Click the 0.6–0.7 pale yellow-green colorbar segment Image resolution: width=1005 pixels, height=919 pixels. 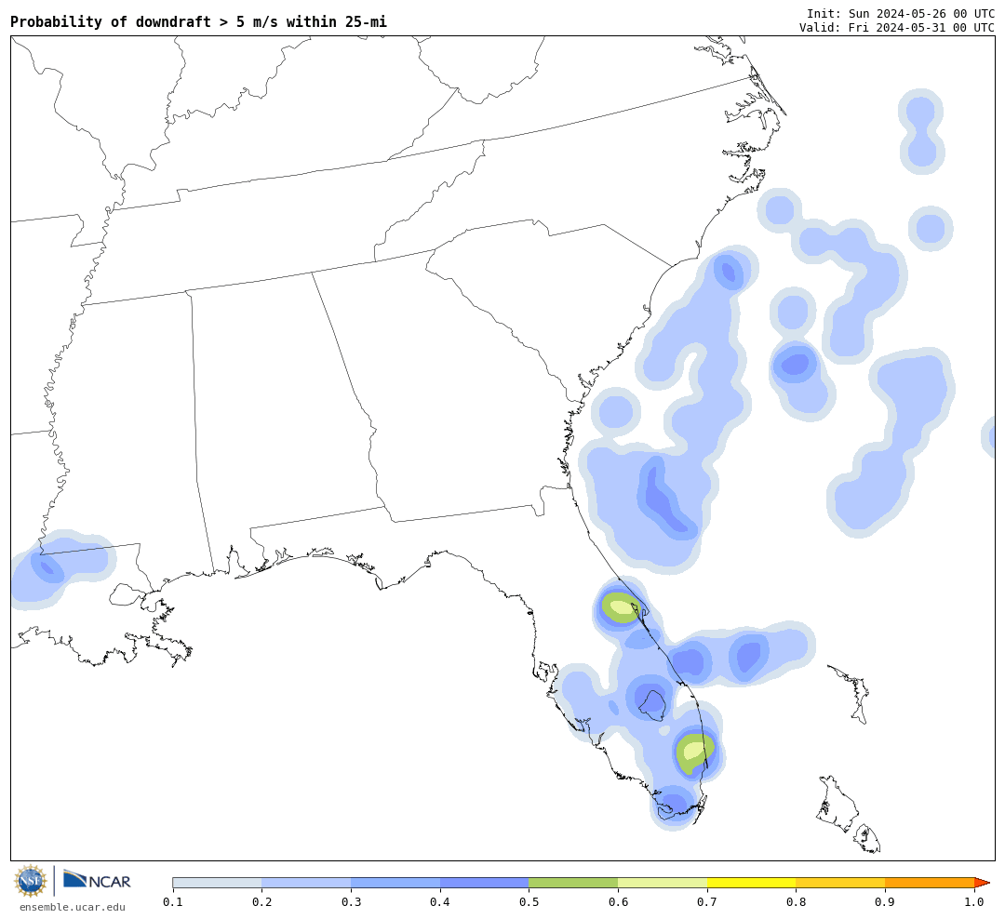(x=663, y=883)
